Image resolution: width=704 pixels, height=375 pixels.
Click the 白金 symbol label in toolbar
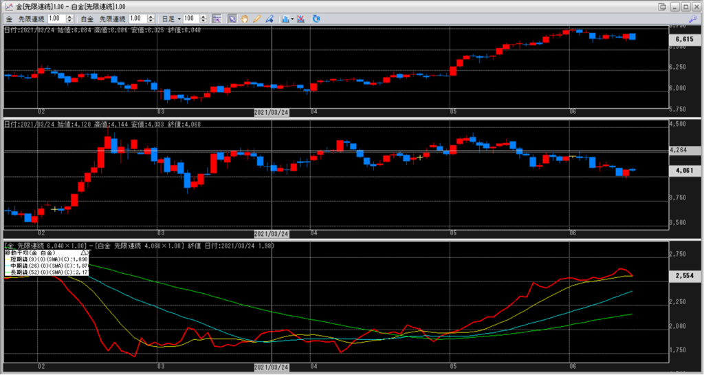(x=87, y=19)
